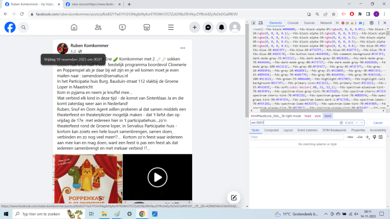Open the DOM Breakpoints pane tab
This screenshot has height=219, width=390.
334,130
